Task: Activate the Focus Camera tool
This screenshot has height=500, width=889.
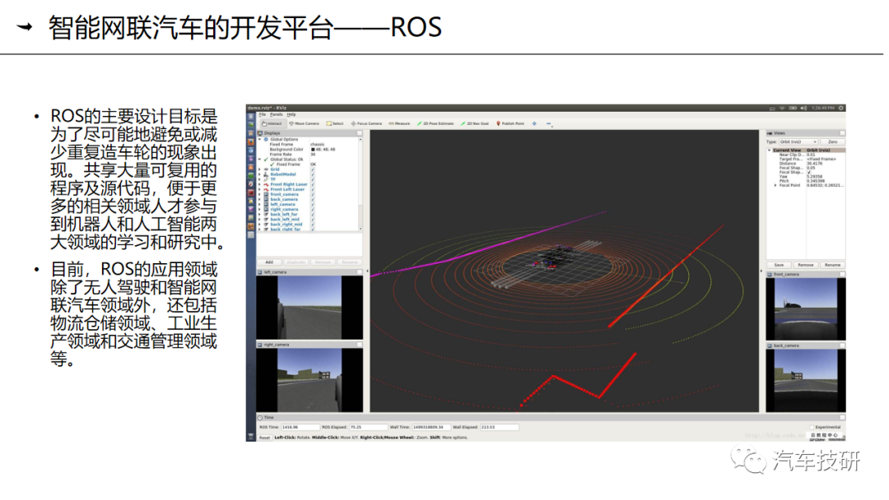Action: [x=366, y=123]
